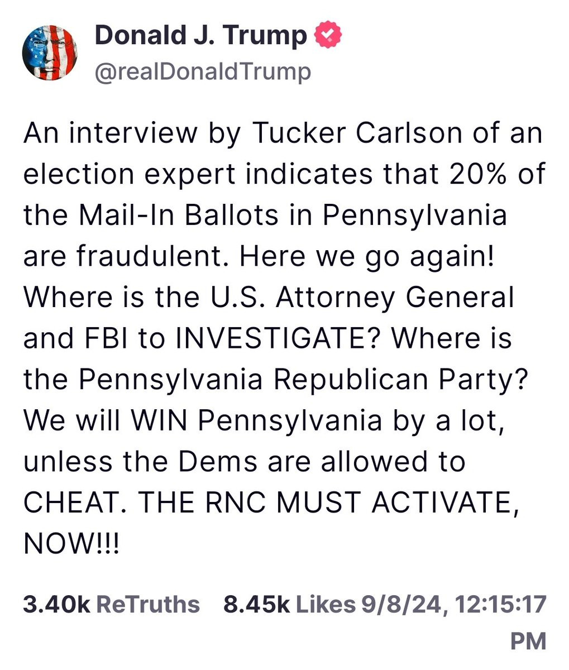This screenshot has height=670, width=569.
Task: Click the words Attorney General
Action: [x=394, y=298]
